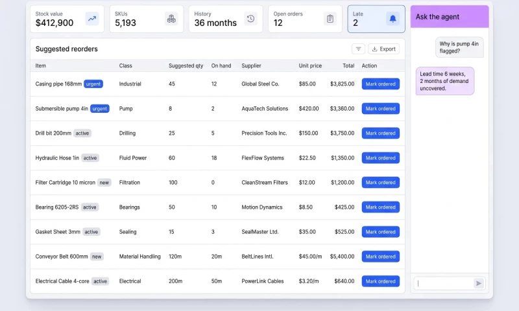
Task: Click the Open orders clipboard icon
Action: coord(330,19)
